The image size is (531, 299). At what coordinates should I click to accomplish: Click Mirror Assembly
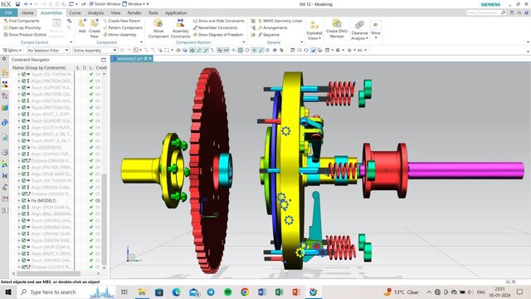119,35
